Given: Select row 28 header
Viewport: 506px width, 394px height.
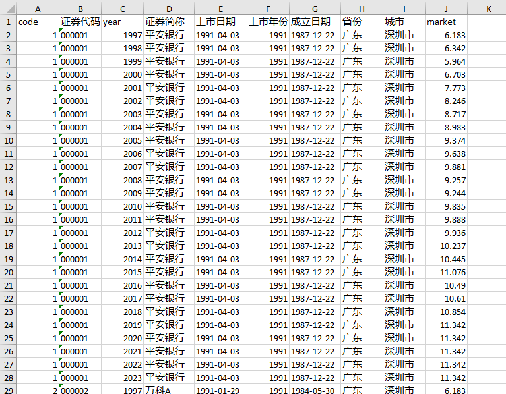Looking at the screenshot, I should (9, 378).
